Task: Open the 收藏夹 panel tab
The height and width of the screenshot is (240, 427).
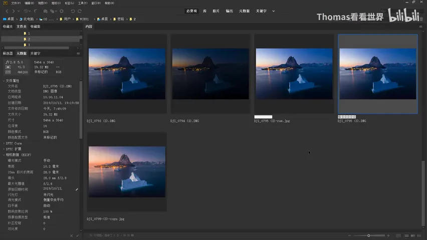Action: 8,26
